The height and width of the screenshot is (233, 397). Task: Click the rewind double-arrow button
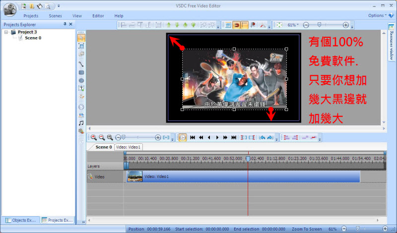pos(201,137)
